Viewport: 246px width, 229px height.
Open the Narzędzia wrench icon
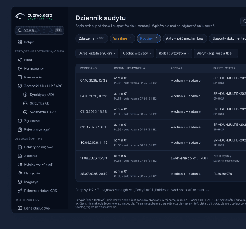pos(20,173)
